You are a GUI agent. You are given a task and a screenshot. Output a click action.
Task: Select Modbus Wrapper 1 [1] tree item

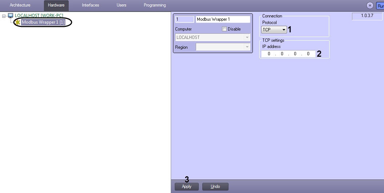pyautogui.click(x=43, y=22)
